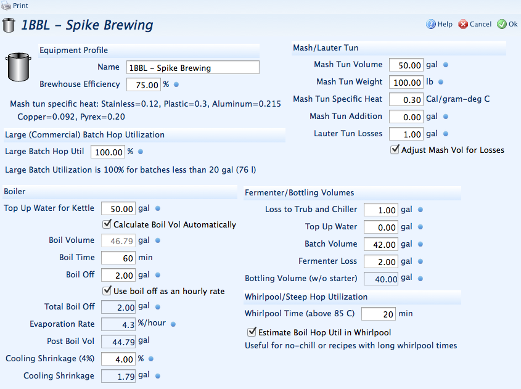Click the Whirlpool/Steep Hop Utilization header

(x=352, y=297)
